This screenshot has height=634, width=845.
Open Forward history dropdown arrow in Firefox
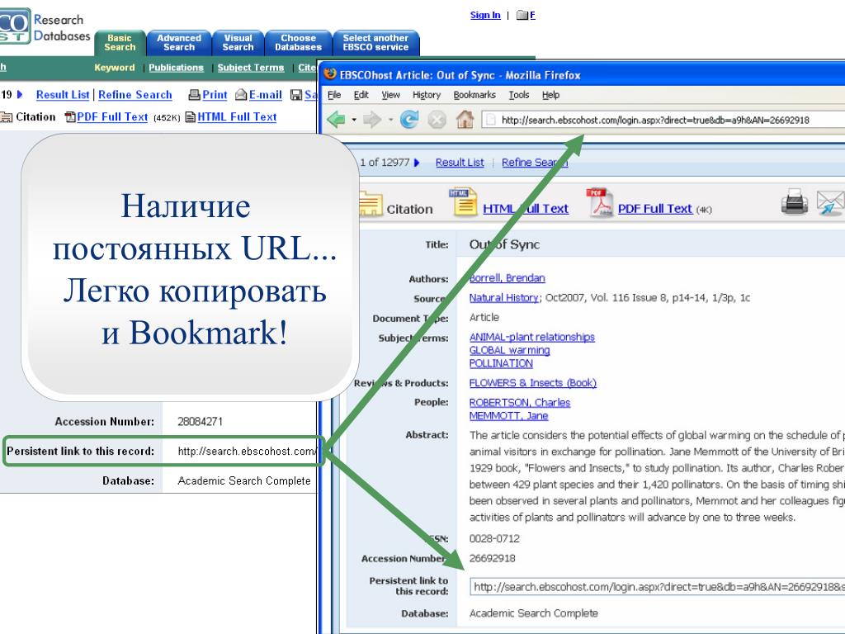pos(390,120)
